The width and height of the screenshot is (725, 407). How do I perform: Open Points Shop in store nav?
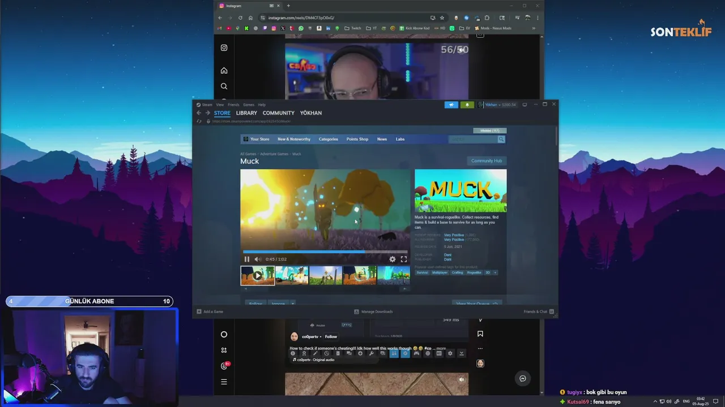coord(357,139)
